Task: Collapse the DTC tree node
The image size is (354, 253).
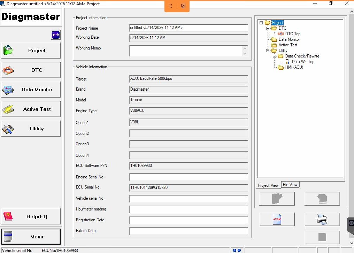Action: 268,28
